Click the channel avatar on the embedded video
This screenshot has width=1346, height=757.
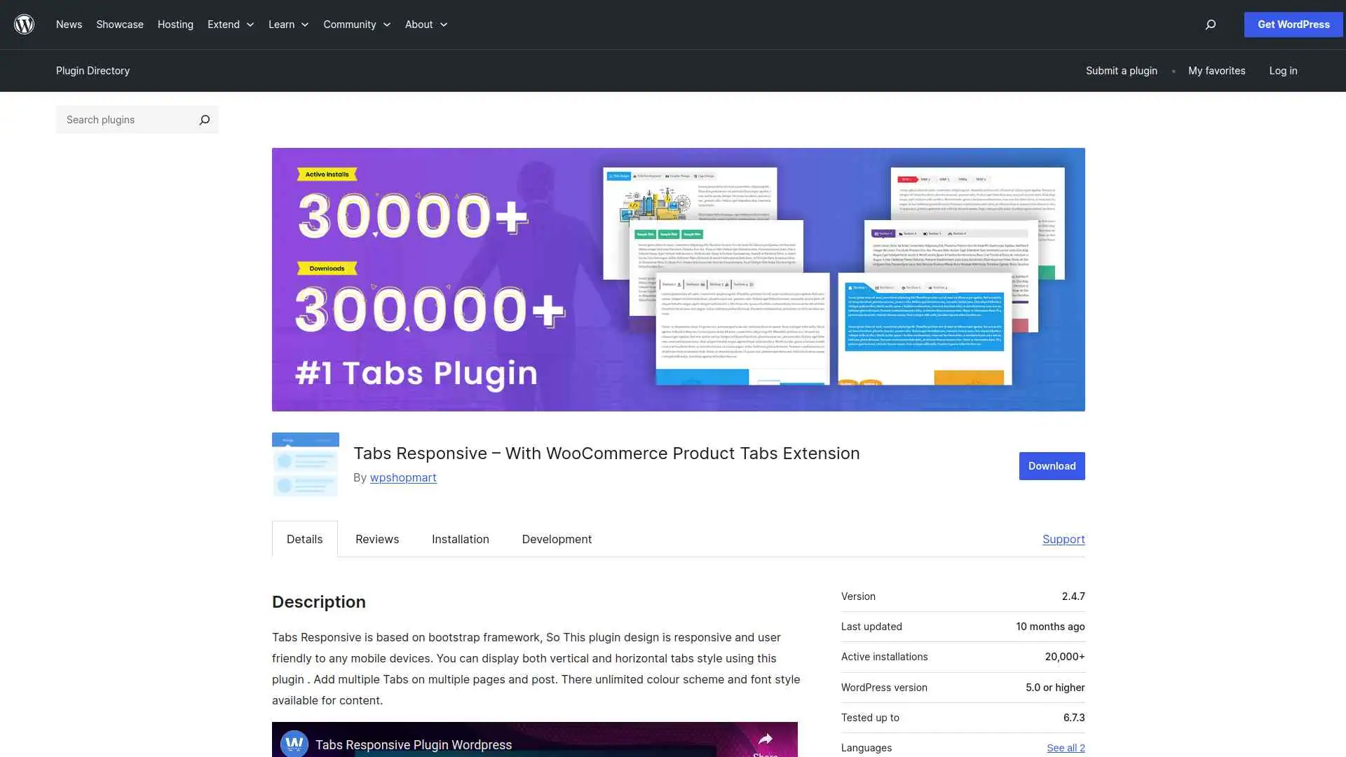pos(294,744)
